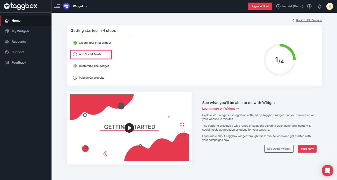Image resolution: width=337 pixels, height=180 pixels.
Task: Click the Upgrade Now button
Action: (260, 6)
